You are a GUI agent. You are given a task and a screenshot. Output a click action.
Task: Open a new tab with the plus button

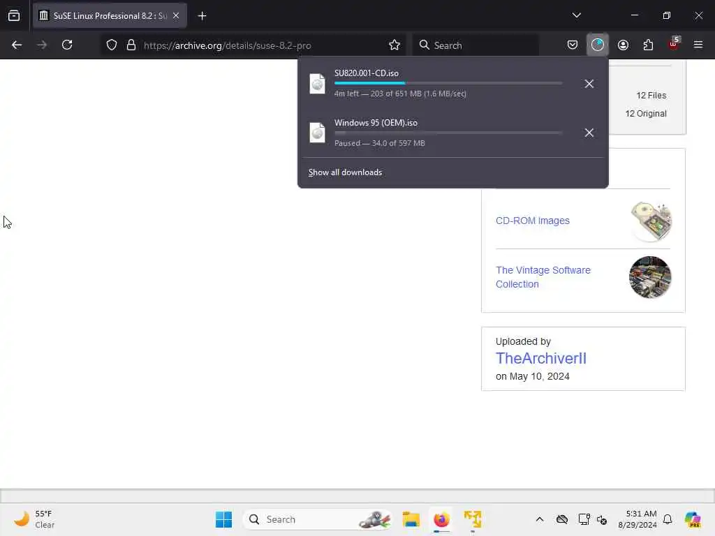click(202, 16)
